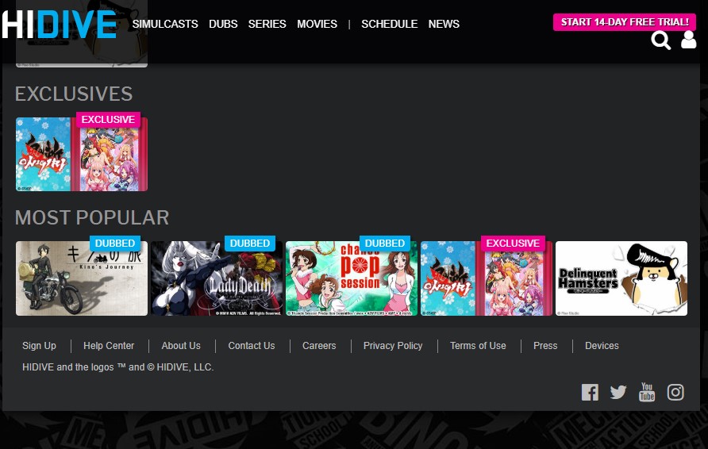Visit HIDIVE Twitter page icon
This screenshot has height=449, width=708.
[x=618, y=392]
